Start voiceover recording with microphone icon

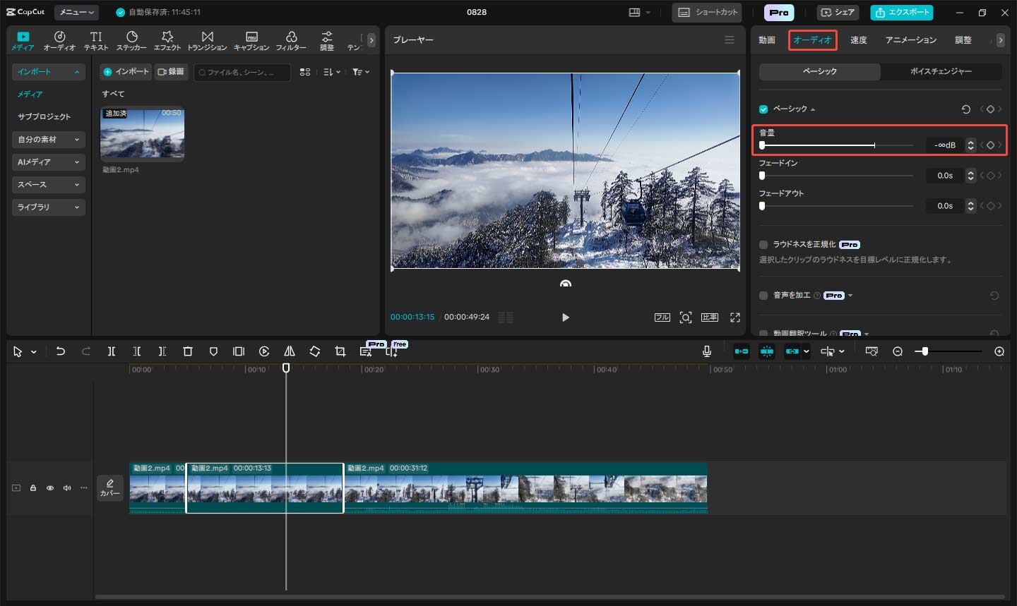pos(707,351)
